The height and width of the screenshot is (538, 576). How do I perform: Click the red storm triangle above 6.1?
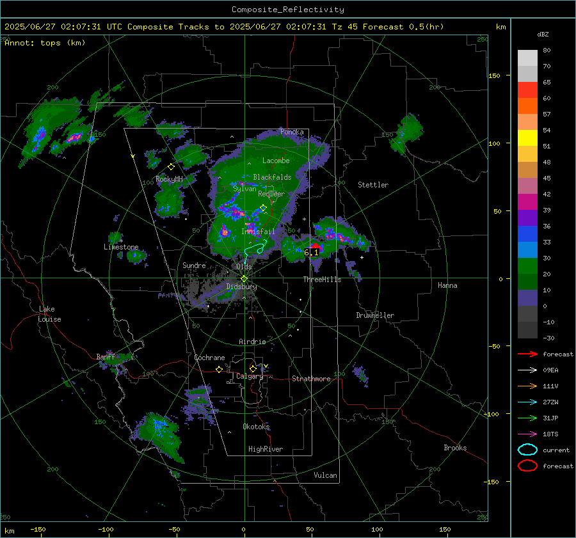tap(315, 245)
